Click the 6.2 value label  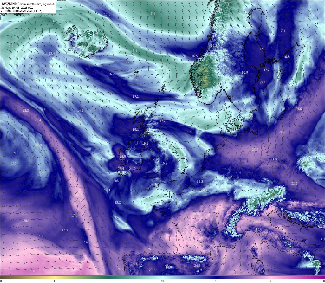click(x=161, y=60)
